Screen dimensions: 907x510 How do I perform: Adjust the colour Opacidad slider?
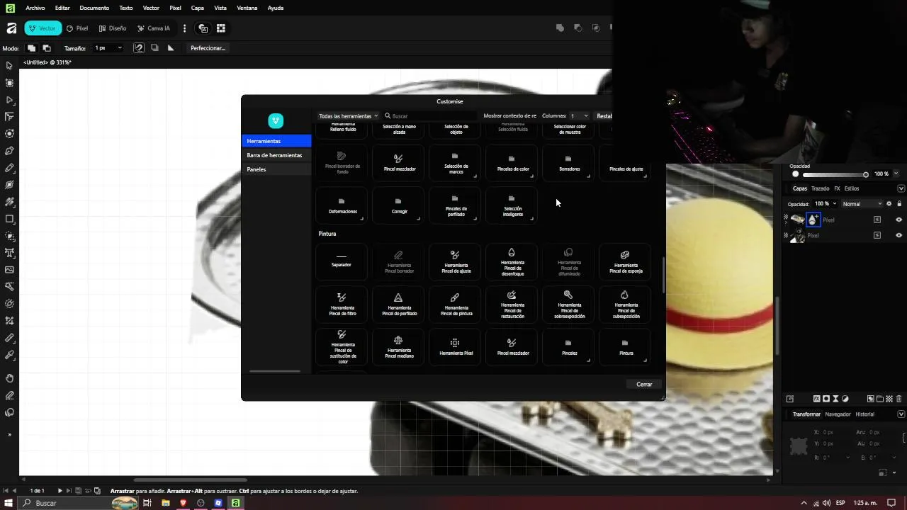[834, 174]
